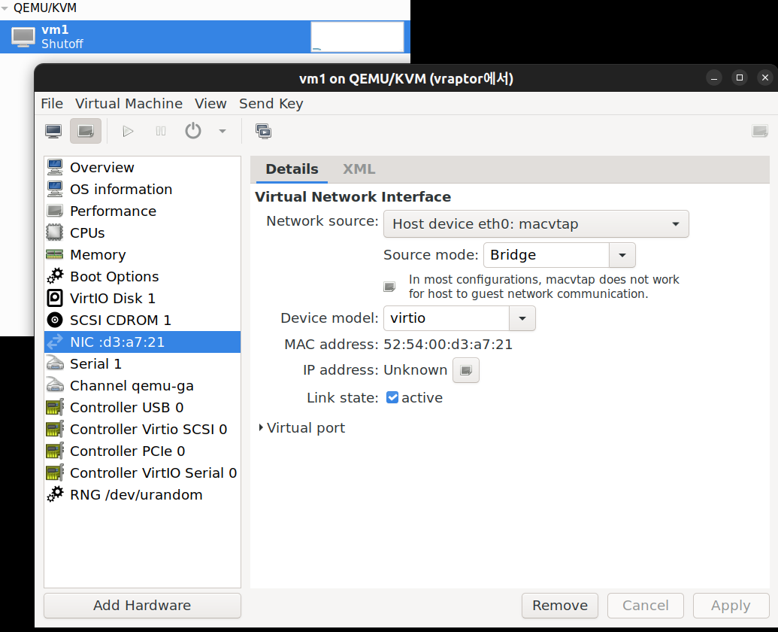Refresh IP address button
Screen dimensions: 778x632
(x=466, y=370)
